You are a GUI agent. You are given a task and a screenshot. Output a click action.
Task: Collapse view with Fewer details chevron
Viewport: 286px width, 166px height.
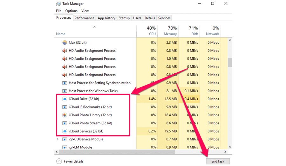(x=59, y=161)
